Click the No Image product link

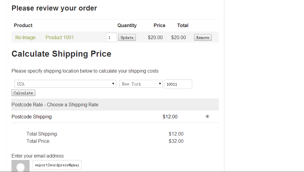(x=25, y=38)
